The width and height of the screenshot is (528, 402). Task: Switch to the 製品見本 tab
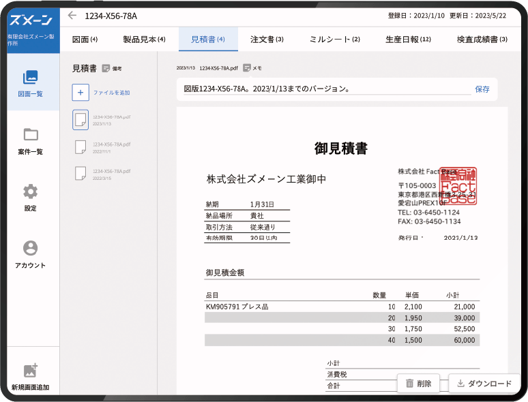[144, 40]
